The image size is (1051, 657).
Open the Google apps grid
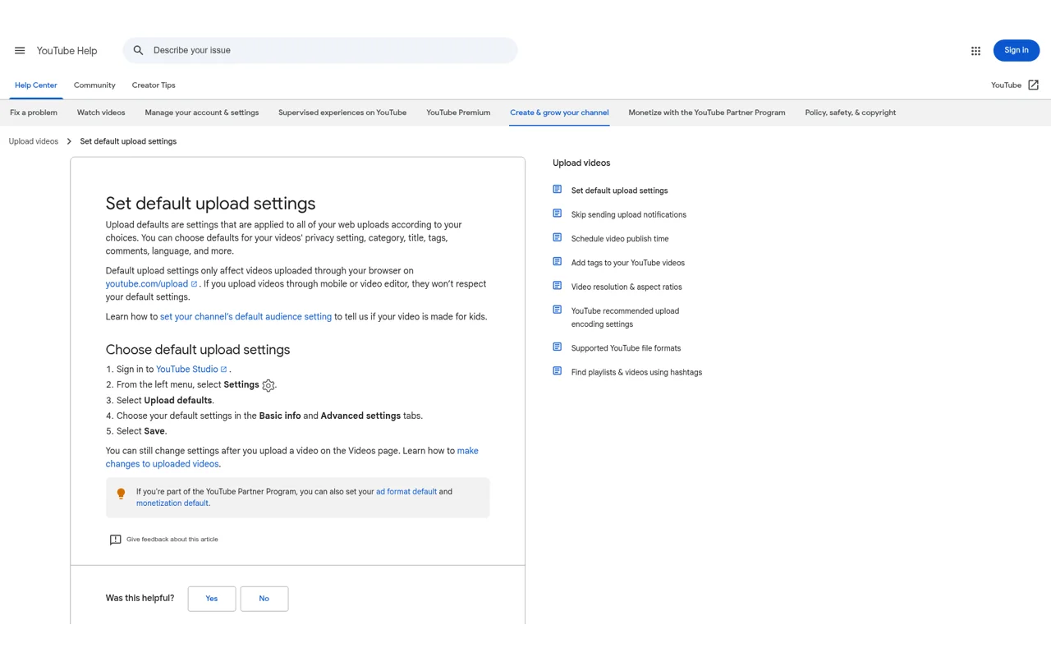(x=975, y=51)
